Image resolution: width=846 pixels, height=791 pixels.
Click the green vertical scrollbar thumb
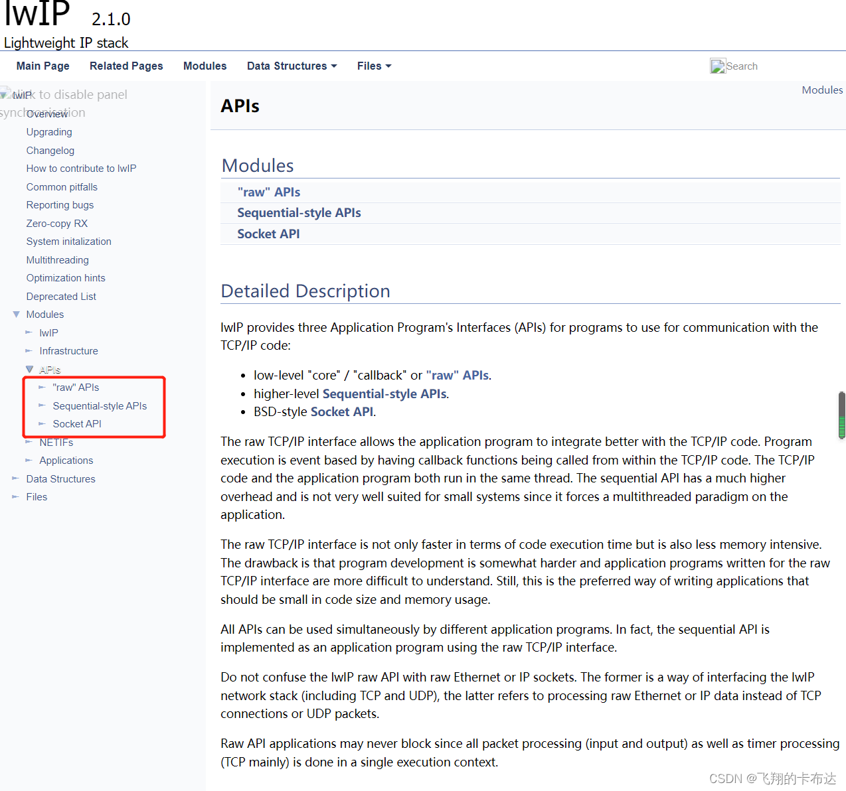point(841,416)
